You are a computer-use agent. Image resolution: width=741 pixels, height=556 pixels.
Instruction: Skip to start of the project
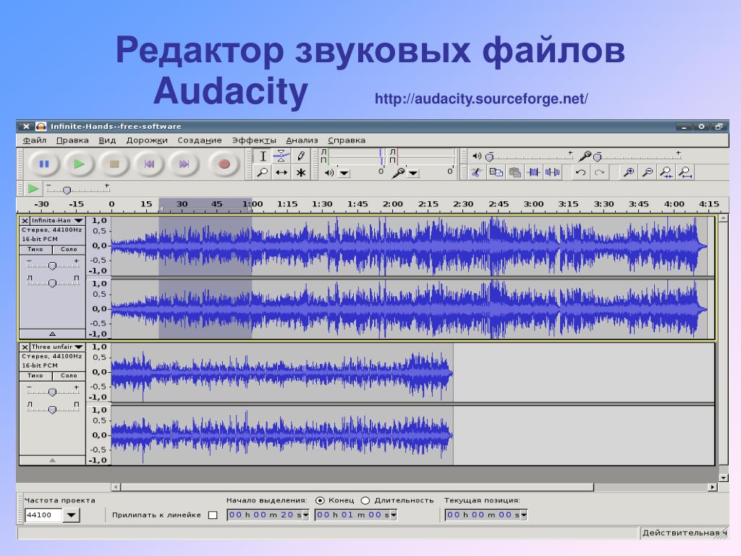pyautogui.click(x=149, y=164)
